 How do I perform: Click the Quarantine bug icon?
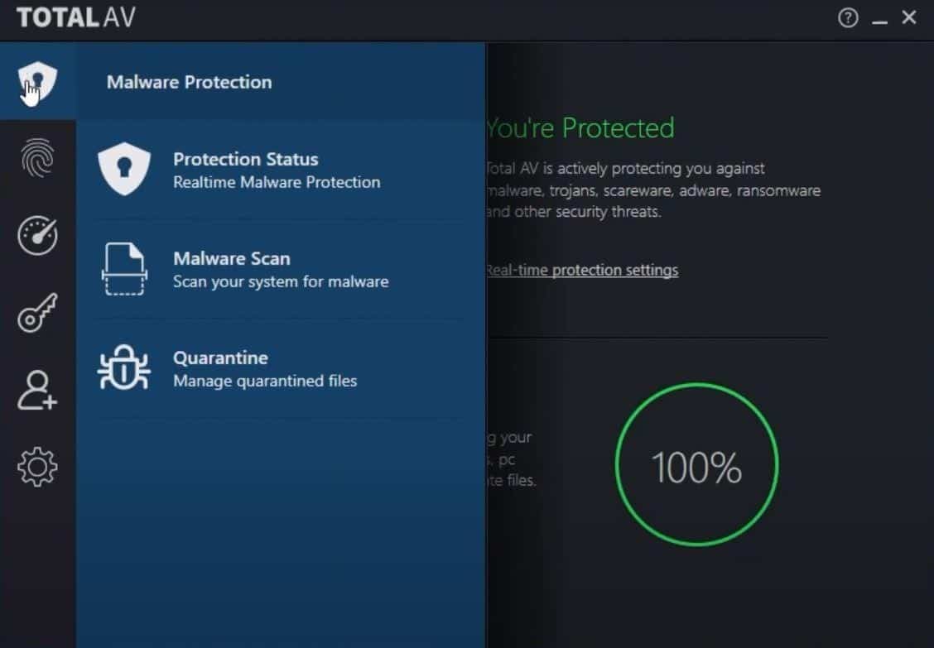click(124, 368)
